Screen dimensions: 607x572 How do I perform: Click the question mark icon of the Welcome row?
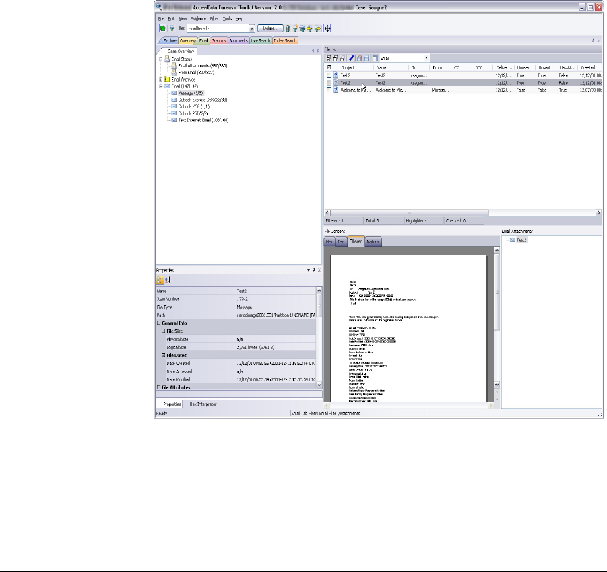coord(336,90)
